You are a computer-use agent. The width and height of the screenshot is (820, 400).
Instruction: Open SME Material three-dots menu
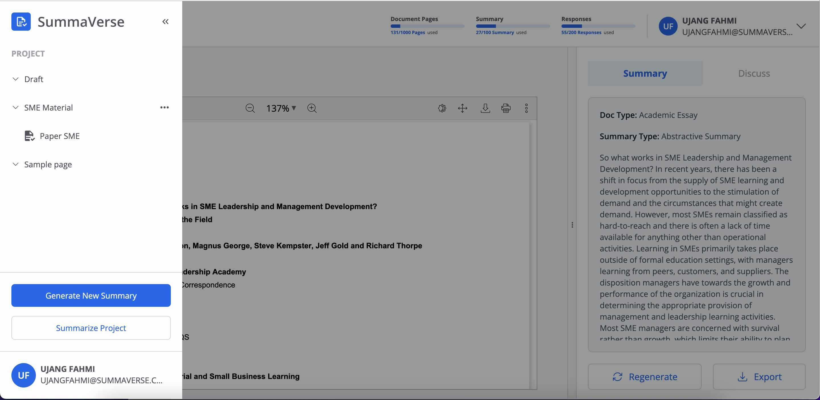click(164, 107)
